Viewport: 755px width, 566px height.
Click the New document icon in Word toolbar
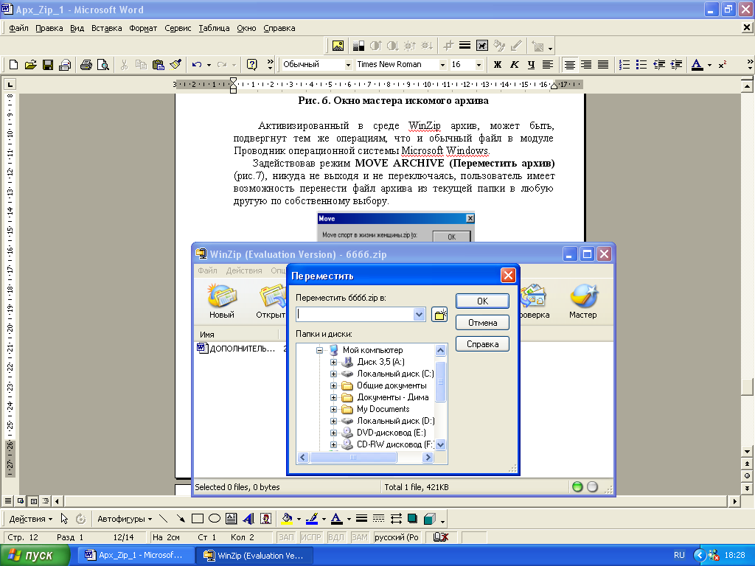13,65
